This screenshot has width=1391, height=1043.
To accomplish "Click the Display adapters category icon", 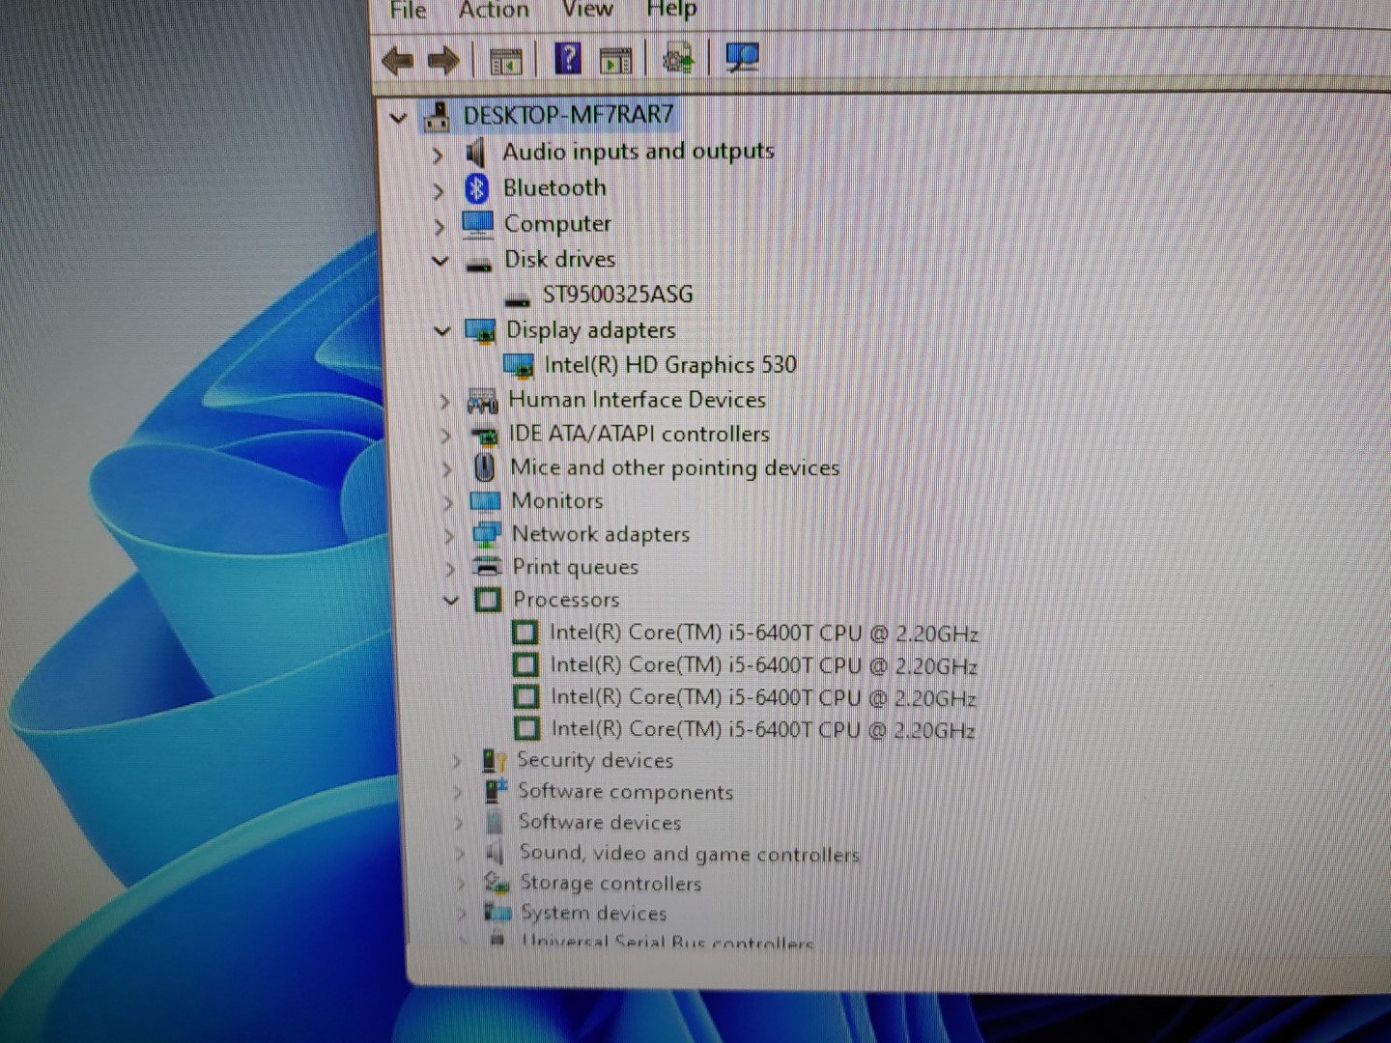I will (481, 330).
